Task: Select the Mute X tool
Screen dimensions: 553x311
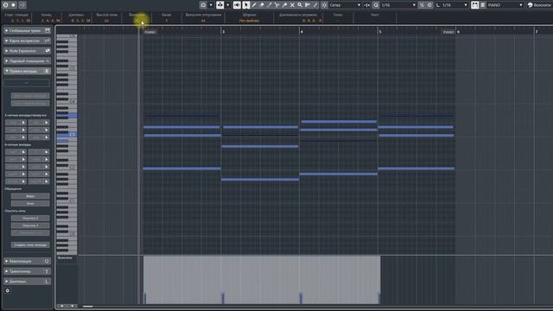Action: tap(292, 5)
